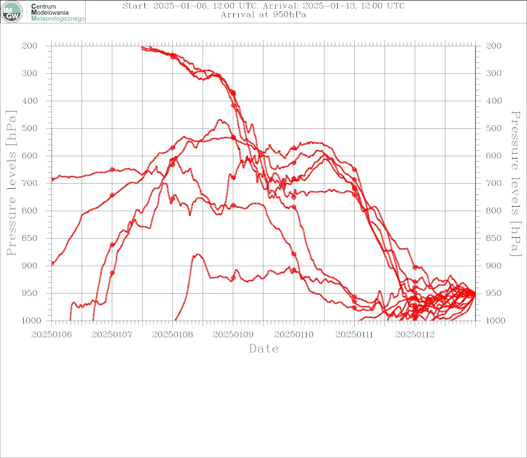Click the 'Date' x-axis title
Screen dimensions: 527x458
pyautogui.click(x=264, y=349)
